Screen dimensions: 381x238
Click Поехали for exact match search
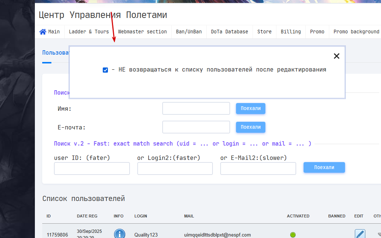tap(324, 167)
